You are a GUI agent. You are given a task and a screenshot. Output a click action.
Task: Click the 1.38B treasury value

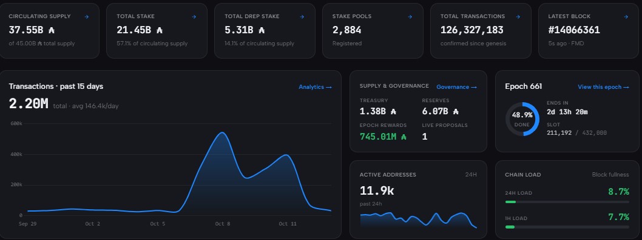pos(378,111)
